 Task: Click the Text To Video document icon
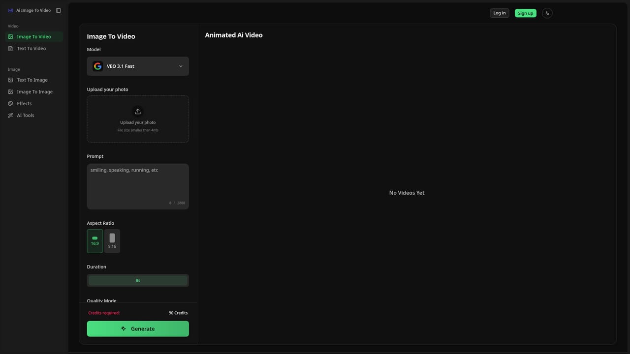point(11,49)
